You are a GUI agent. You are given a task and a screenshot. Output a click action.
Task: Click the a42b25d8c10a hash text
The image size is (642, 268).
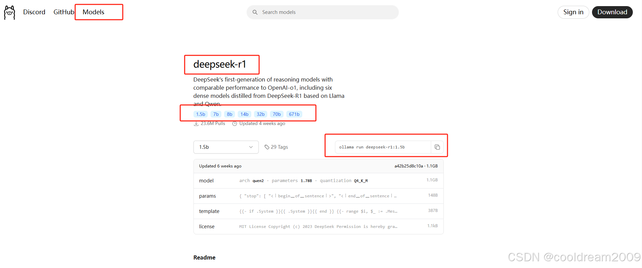coord(409,166)
